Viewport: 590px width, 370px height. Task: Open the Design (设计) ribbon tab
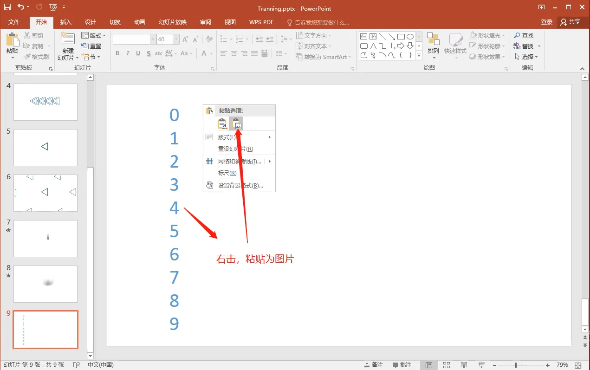[x=91, y=22]
